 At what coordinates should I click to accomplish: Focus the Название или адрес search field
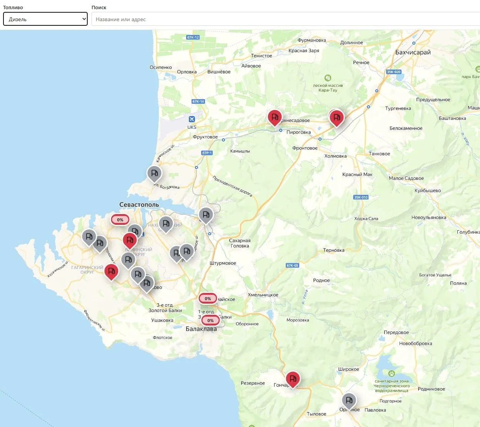click(x=285, y=19)
